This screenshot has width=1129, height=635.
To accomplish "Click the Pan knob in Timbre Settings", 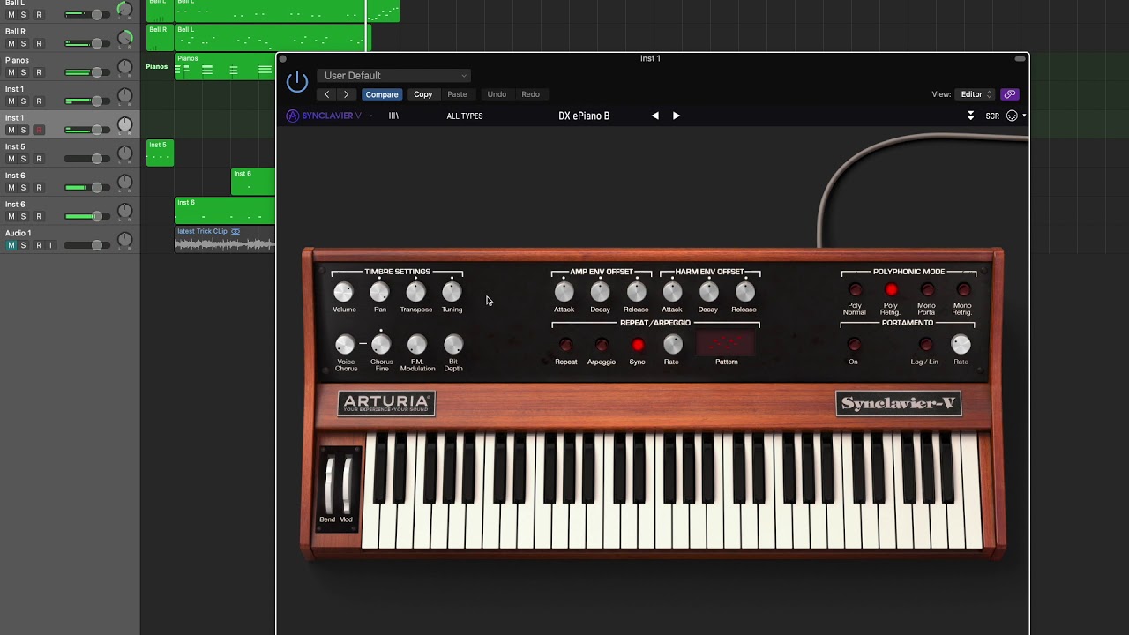I will pyautogui.click(x=379, y=291).
